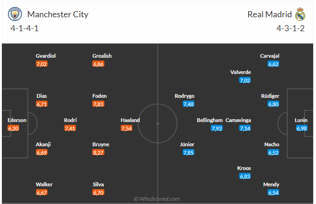The image size is (316, 204).
Task: Select Ederson's 6,20 rating badge
Action: (x=14, y=128)
